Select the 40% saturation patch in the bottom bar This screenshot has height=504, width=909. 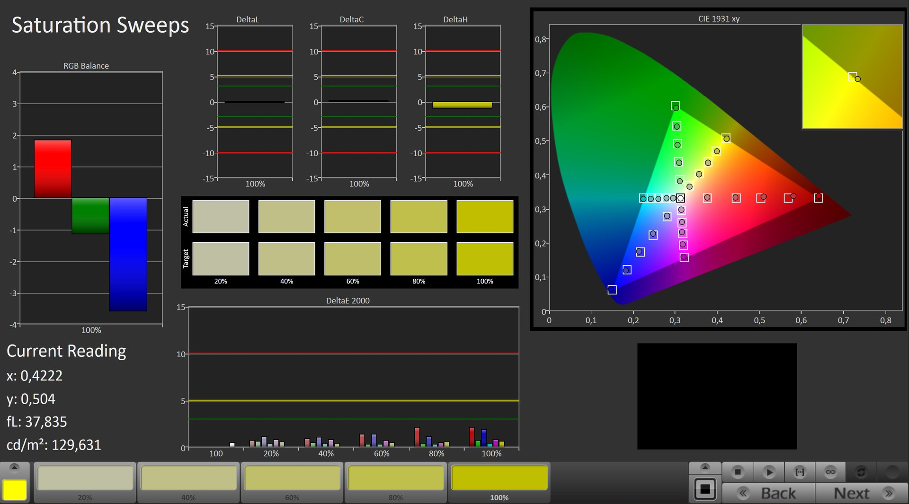[x=188, y=482]
